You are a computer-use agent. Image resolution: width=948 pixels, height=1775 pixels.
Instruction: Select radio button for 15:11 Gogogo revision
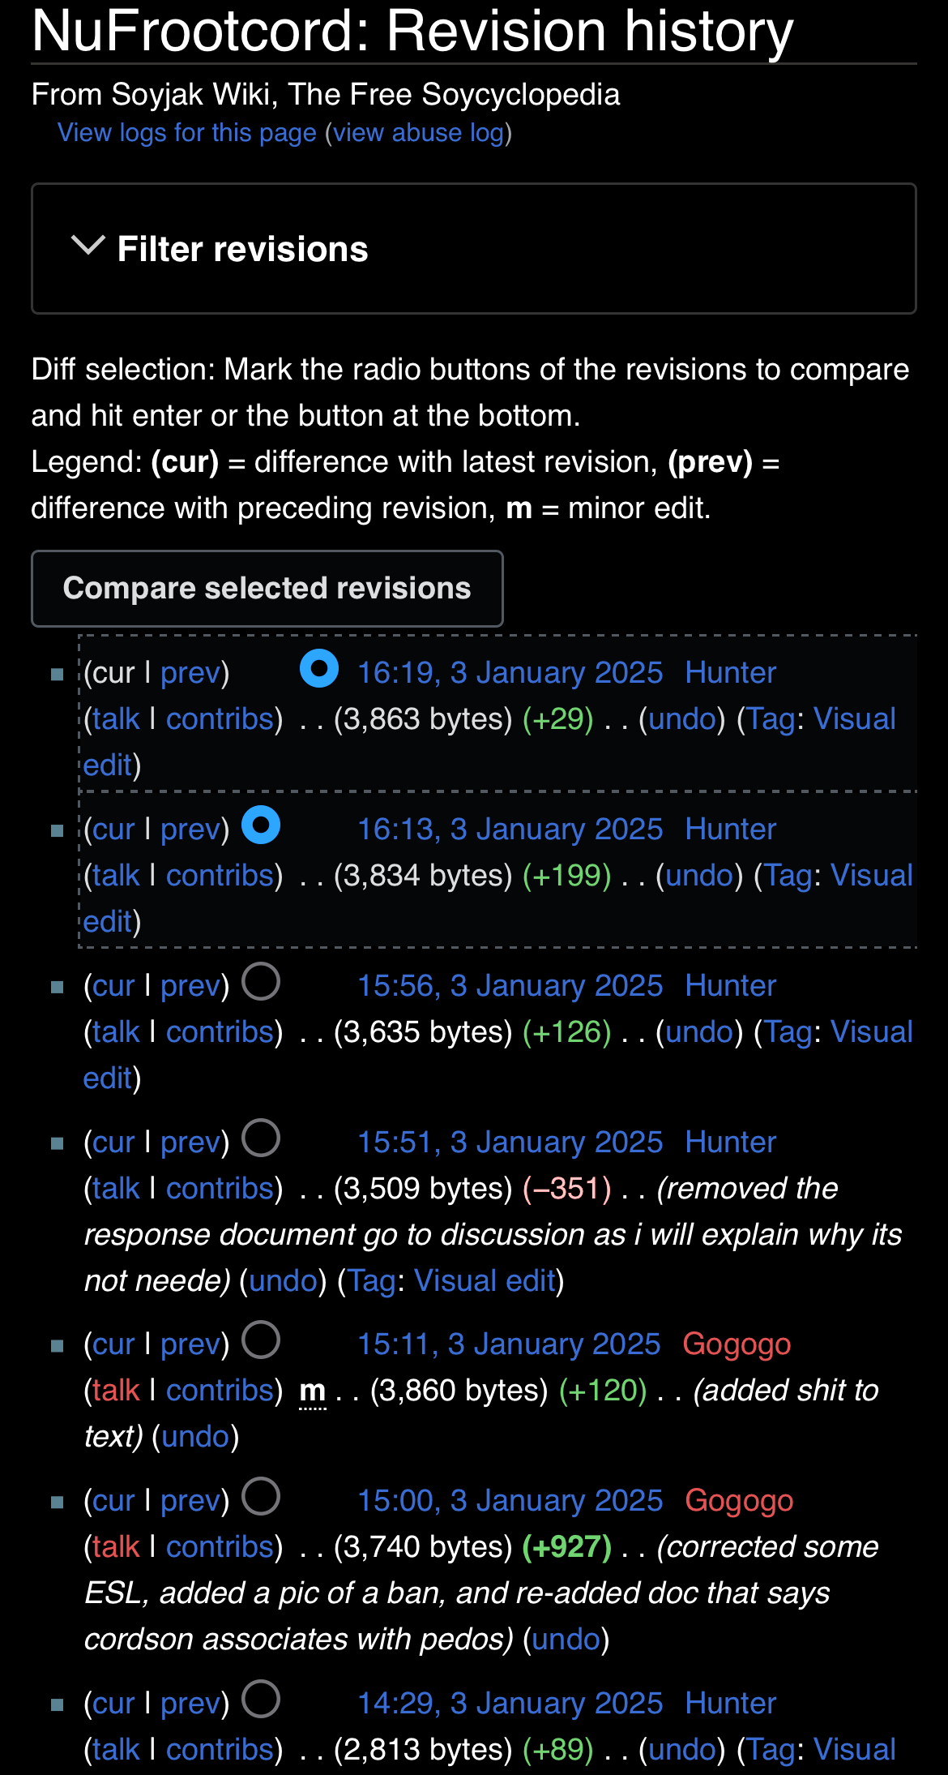pos(261,1340)
